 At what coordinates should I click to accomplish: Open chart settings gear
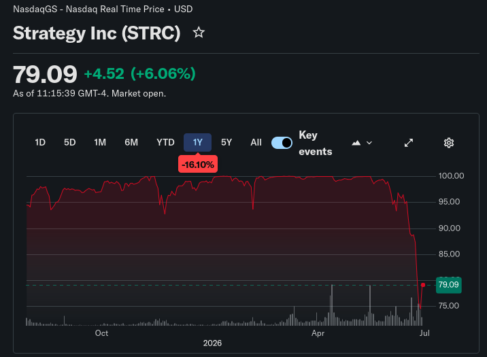tap(448, 143)
